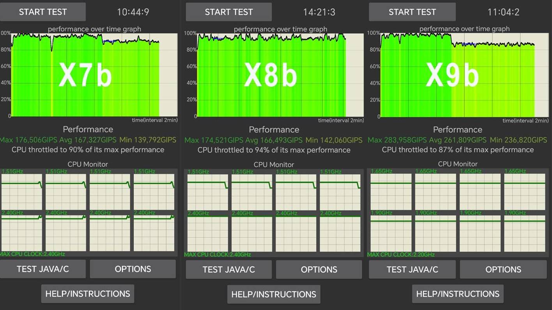Image resolution: width=552 pixels, height=310 pixels.
Task: Click the X7b performance over time graph
Action: point(94,75)
